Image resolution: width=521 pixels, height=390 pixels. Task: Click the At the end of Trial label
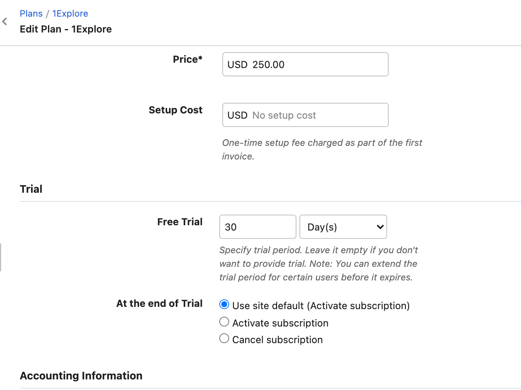click(159, 303)
